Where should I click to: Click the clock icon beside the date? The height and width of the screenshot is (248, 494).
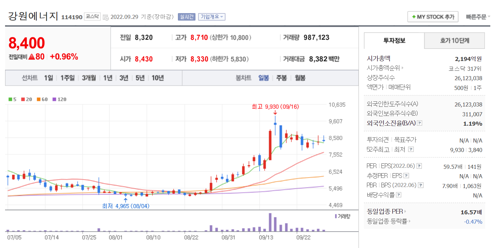tap(106, 17)
